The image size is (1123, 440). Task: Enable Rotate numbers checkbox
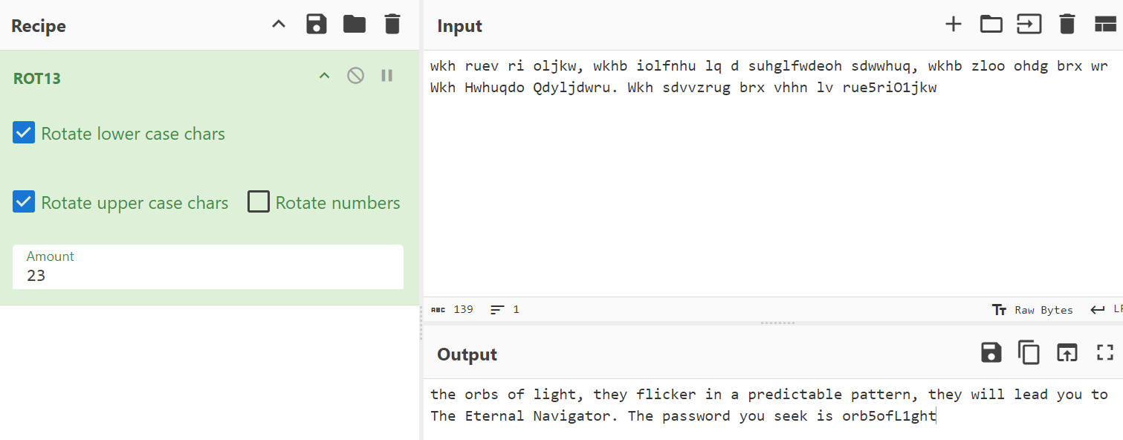[x=259, y=201]
